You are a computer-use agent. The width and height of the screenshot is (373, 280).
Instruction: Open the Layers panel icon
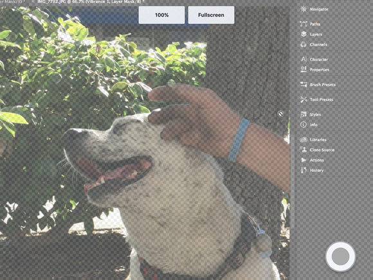[304, 34]
